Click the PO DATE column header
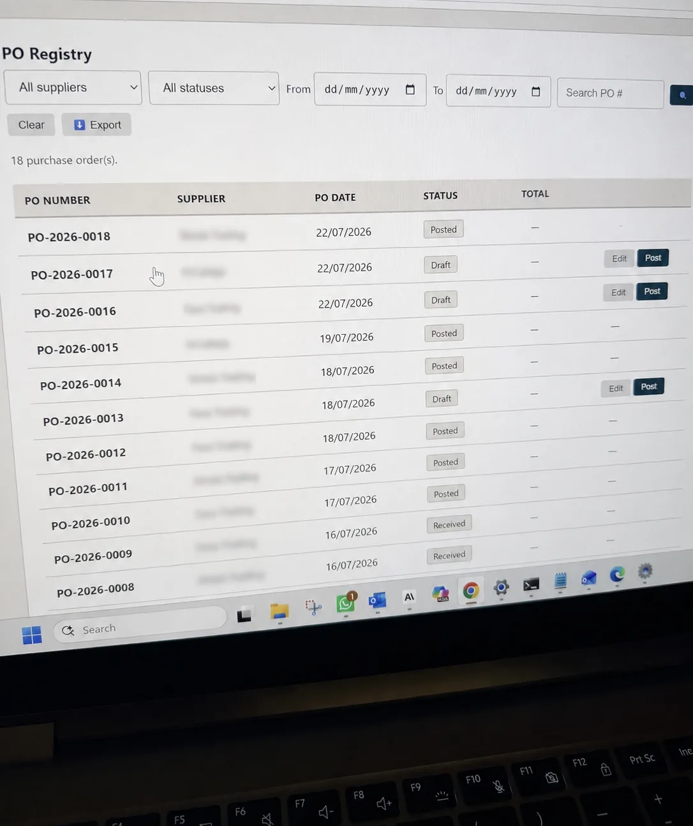The height and width of the screenshot is (826, 693). pyautogui.click(x=335, y=197)
